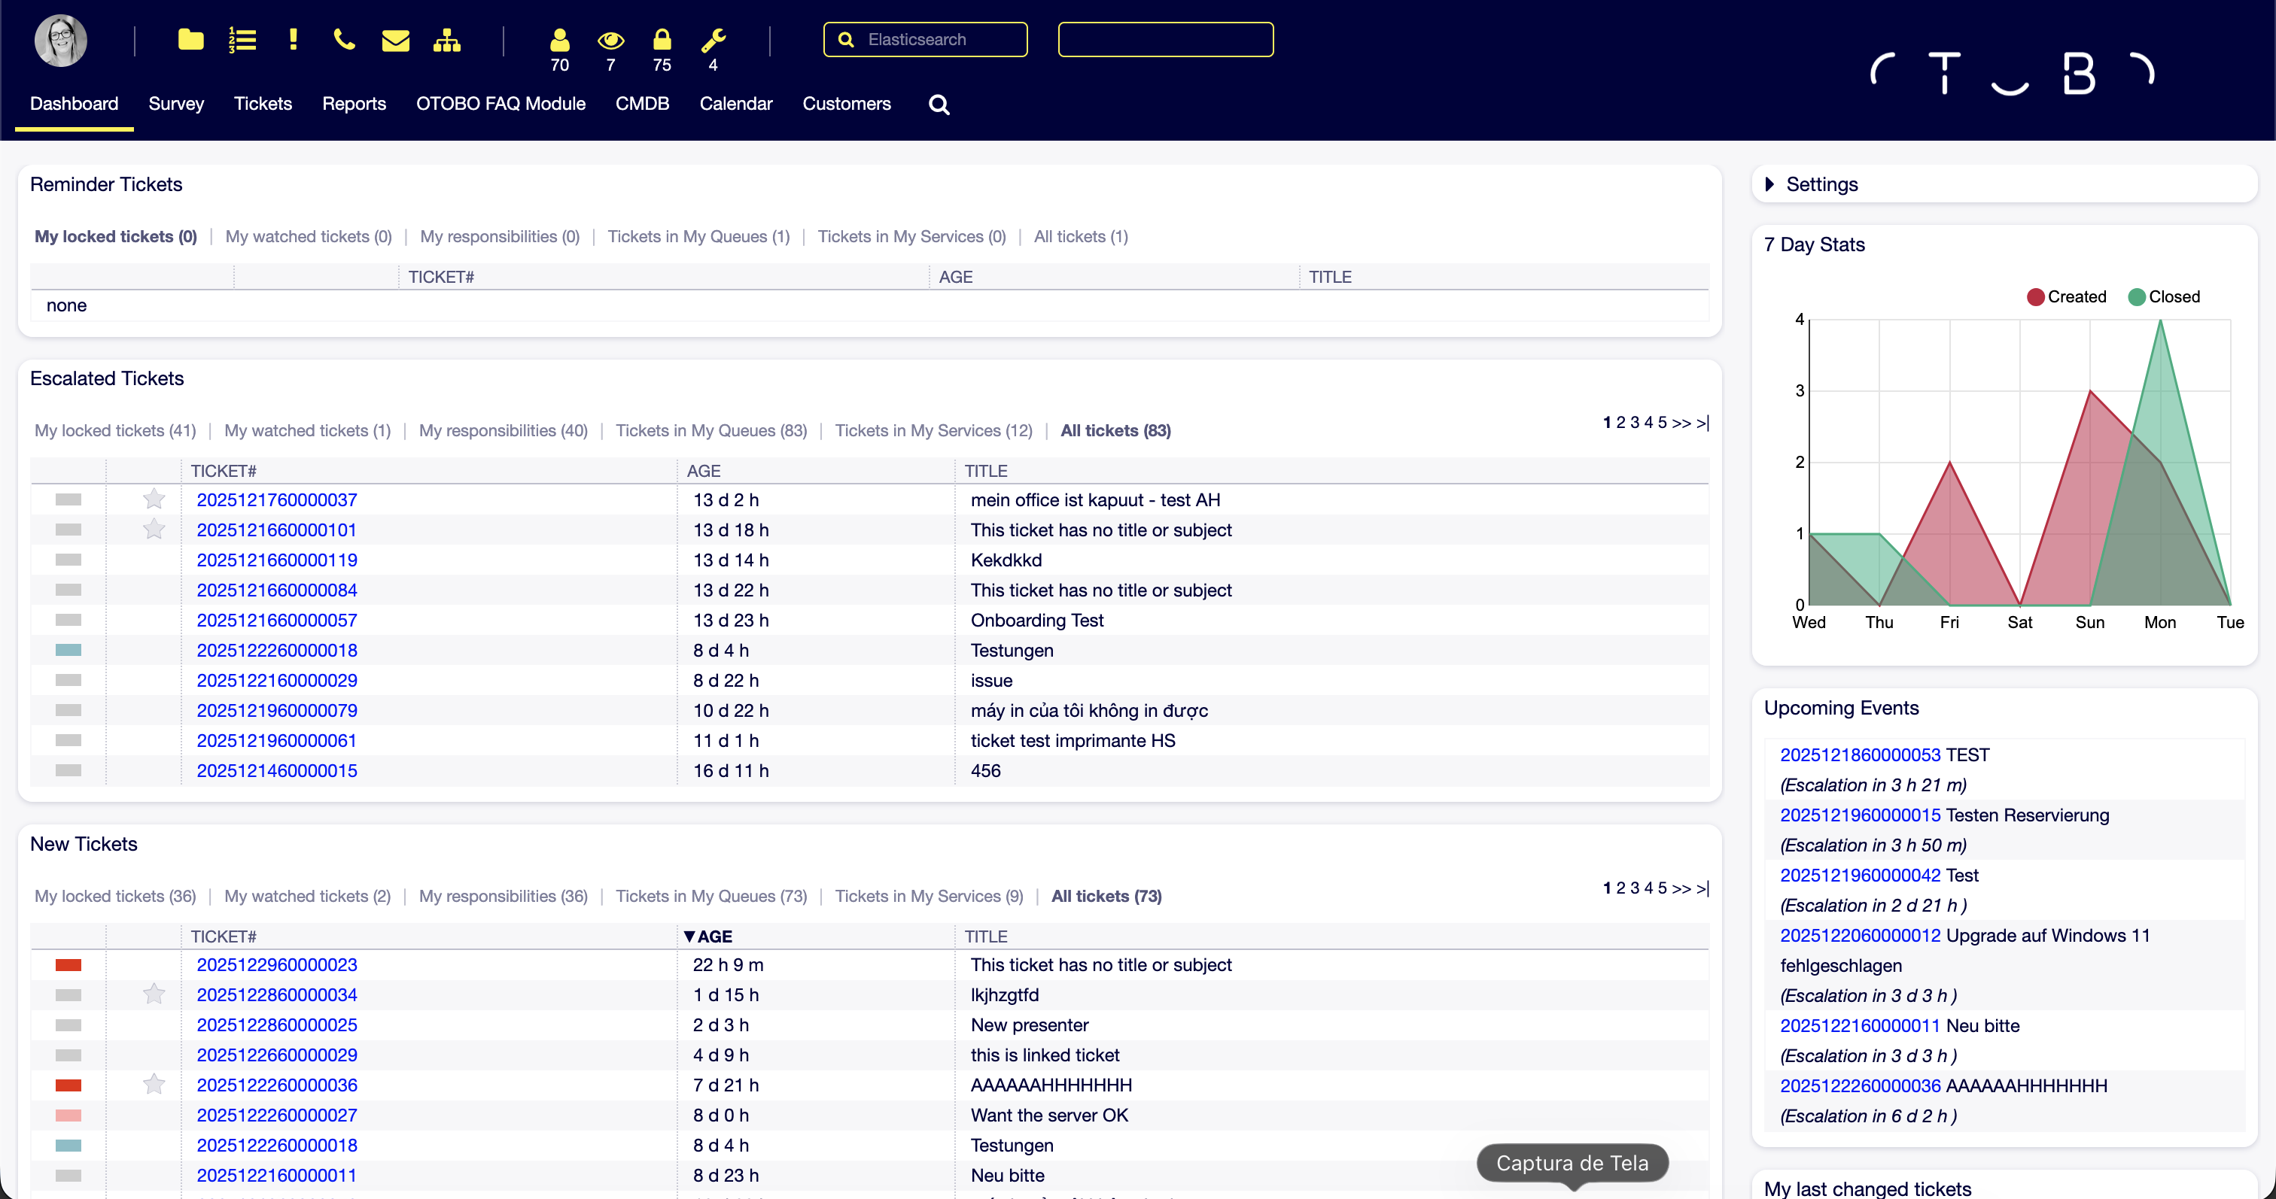Viewport: 2276px width, 1199px height.
Task: Create new phone ticket via phone icon
Action: pyautogui.click(x=344, y=40)
